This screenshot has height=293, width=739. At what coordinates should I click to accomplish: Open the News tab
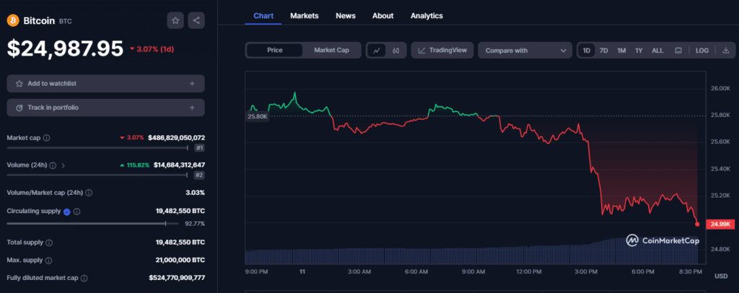tap(346, 16)
